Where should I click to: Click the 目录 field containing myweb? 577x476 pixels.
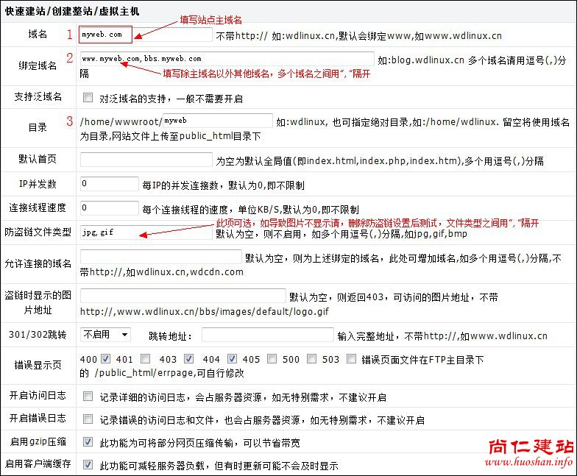click(217, 121)
